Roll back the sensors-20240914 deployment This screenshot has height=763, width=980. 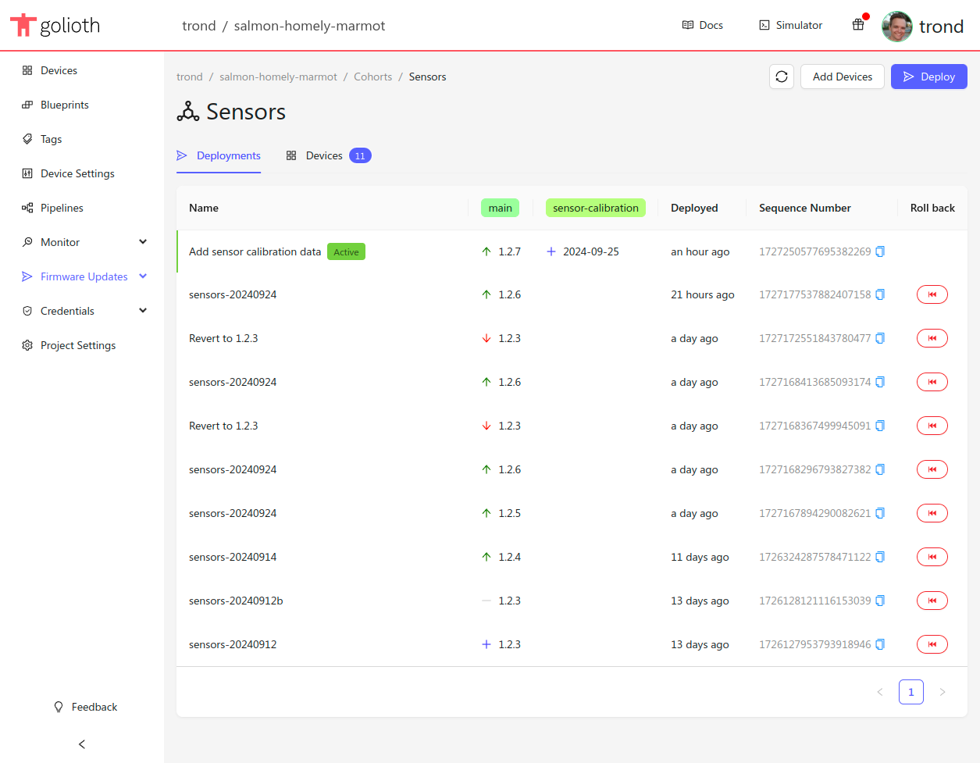point(932,557)
